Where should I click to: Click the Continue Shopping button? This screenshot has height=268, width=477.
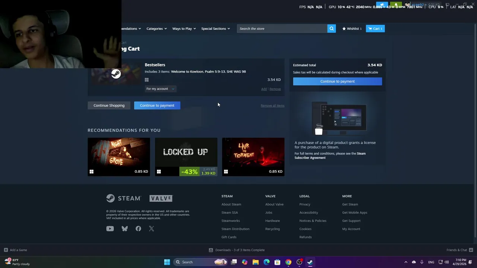(109, 105)
